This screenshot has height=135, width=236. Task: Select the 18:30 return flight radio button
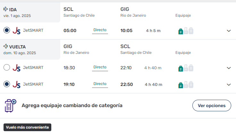(7, 67)
